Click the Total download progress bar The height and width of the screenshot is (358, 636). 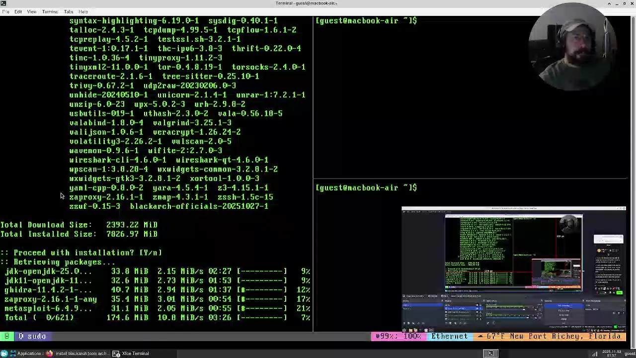[x=262, y=318]
